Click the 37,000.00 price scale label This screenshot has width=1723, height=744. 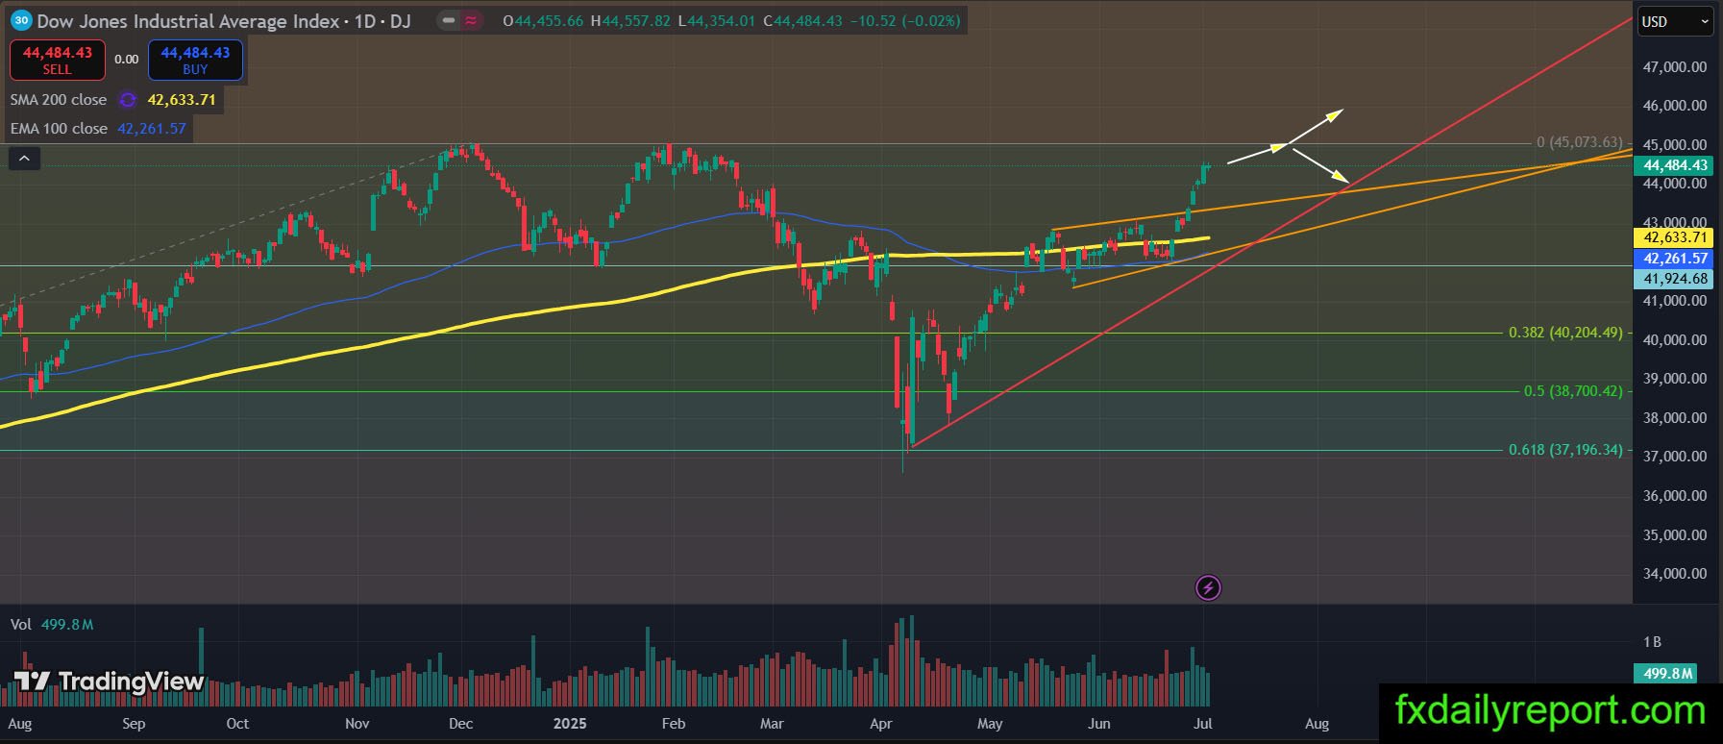(1675, 457)
